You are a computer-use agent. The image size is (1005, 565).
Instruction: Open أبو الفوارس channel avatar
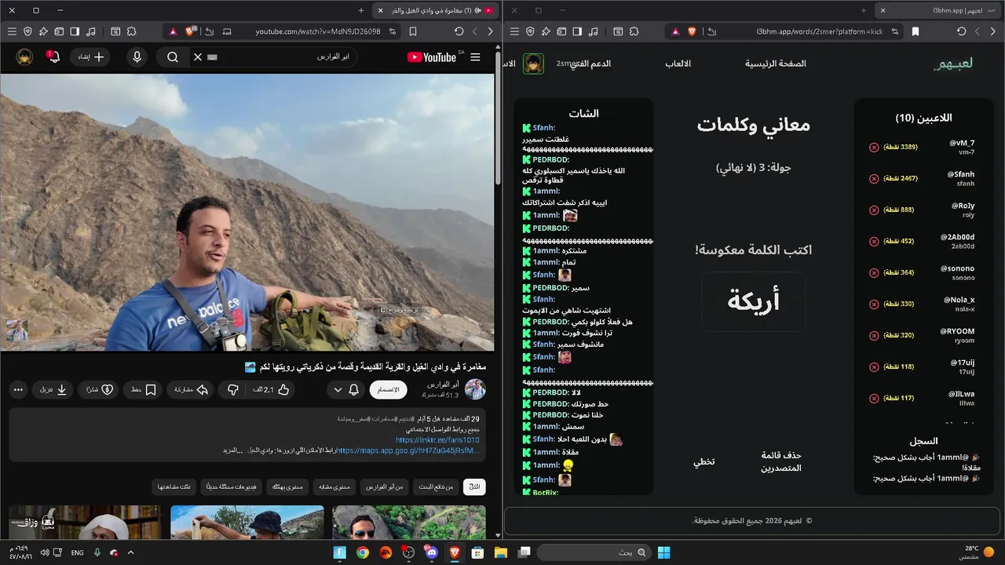click(475, 389)
